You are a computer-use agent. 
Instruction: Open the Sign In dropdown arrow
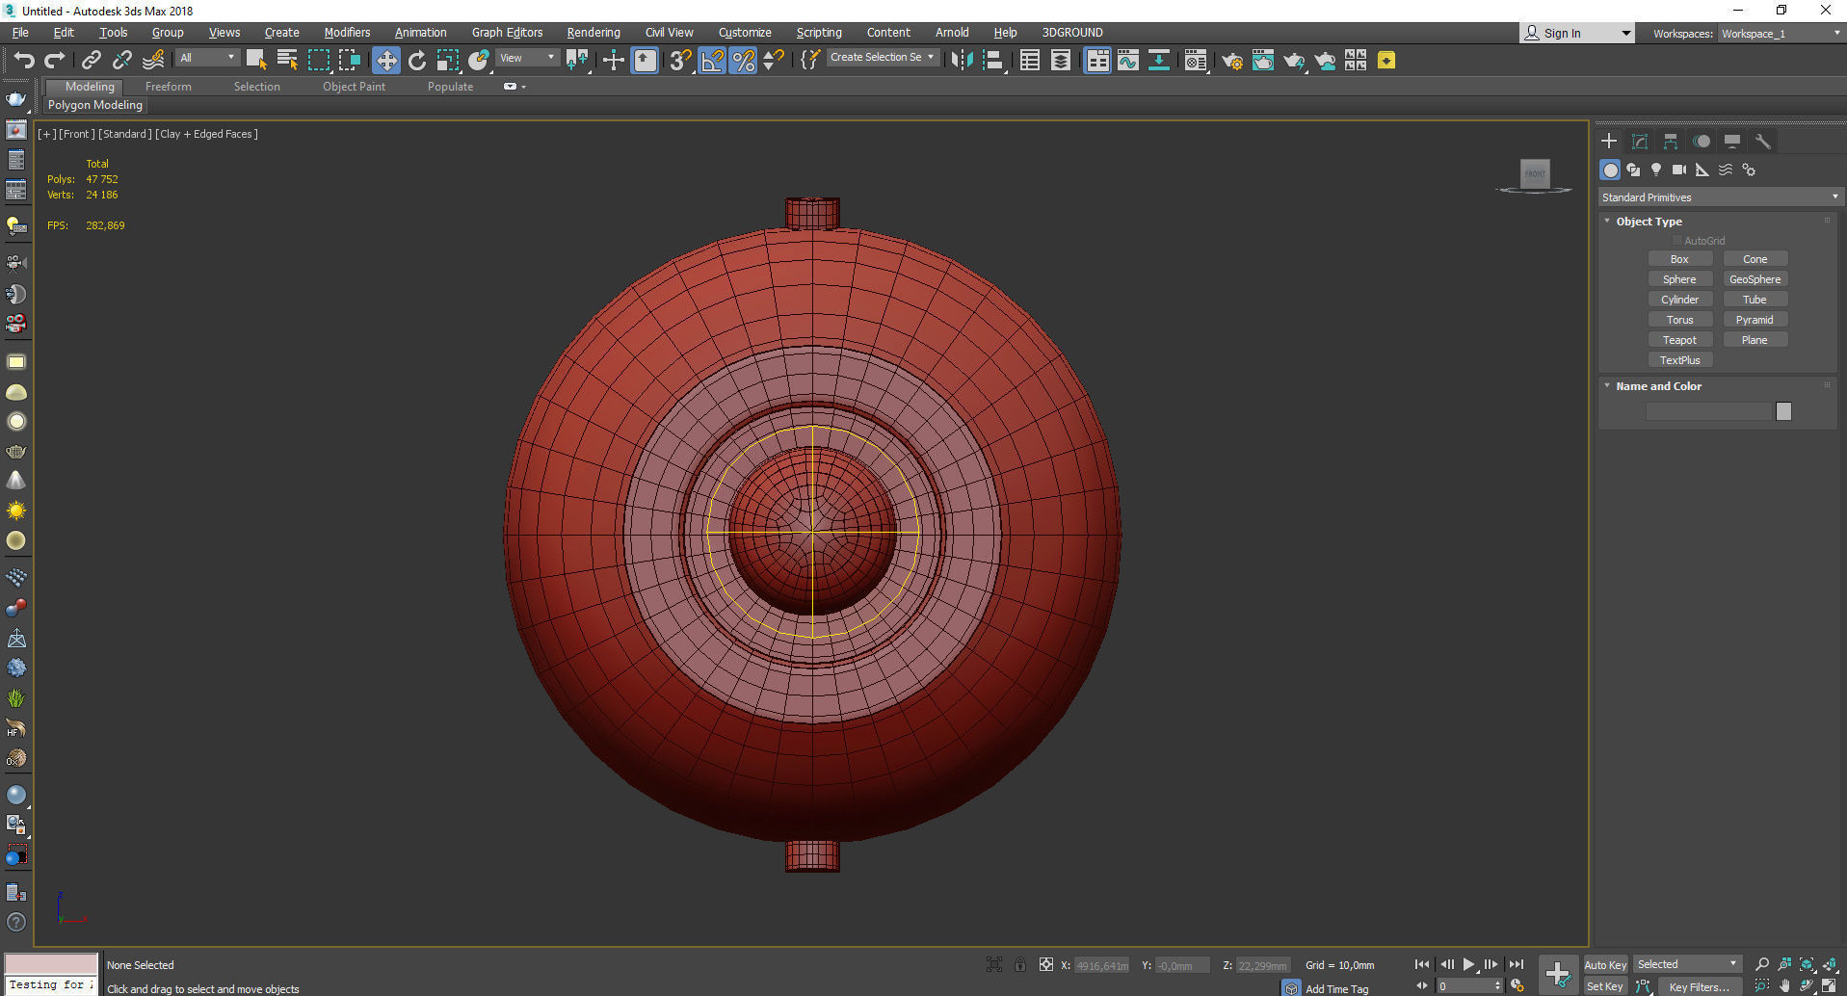pos(1626,34)
